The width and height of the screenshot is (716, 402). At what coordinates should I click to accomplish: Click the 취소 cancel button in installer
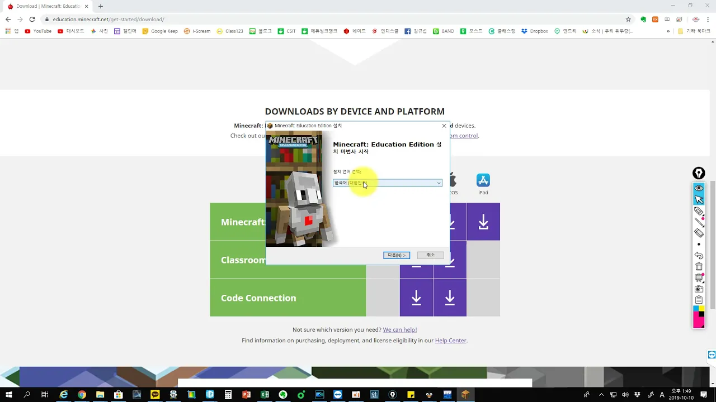click(x=430, y=255)
